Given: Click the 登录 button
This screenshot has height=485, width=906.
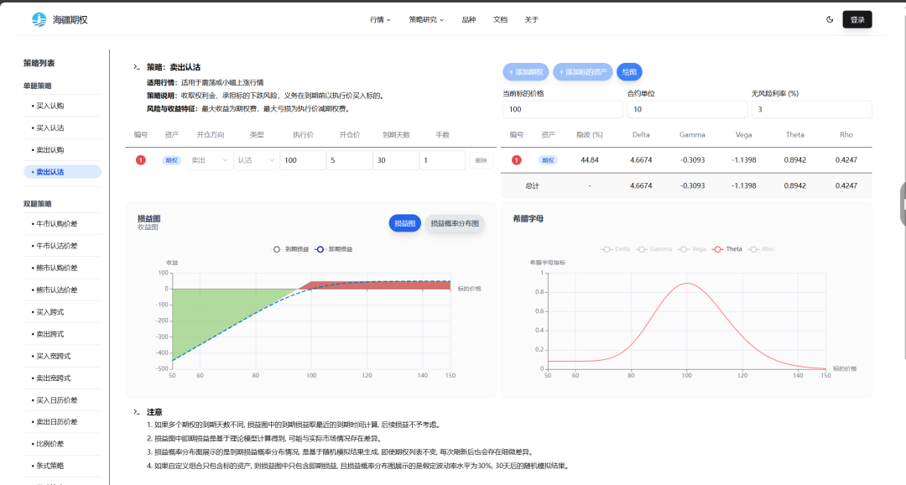Looking at the screenshot, I should (x=857, y=19).
